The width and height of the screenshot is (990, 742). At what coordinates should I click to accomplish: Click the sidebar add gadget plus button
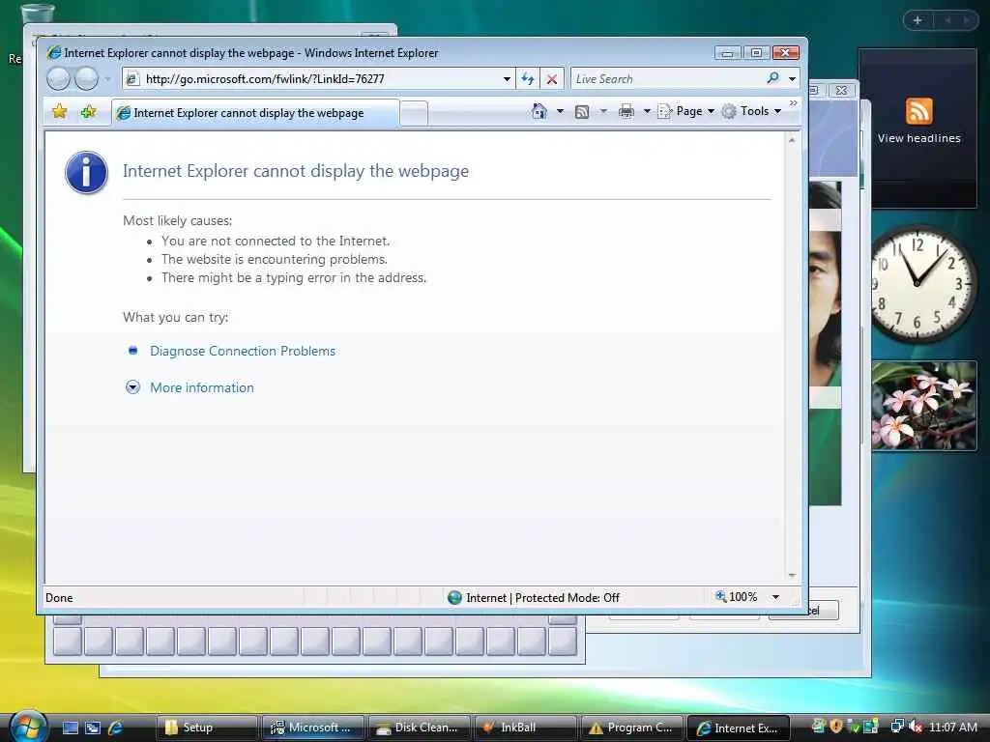(x=917, y=20)
